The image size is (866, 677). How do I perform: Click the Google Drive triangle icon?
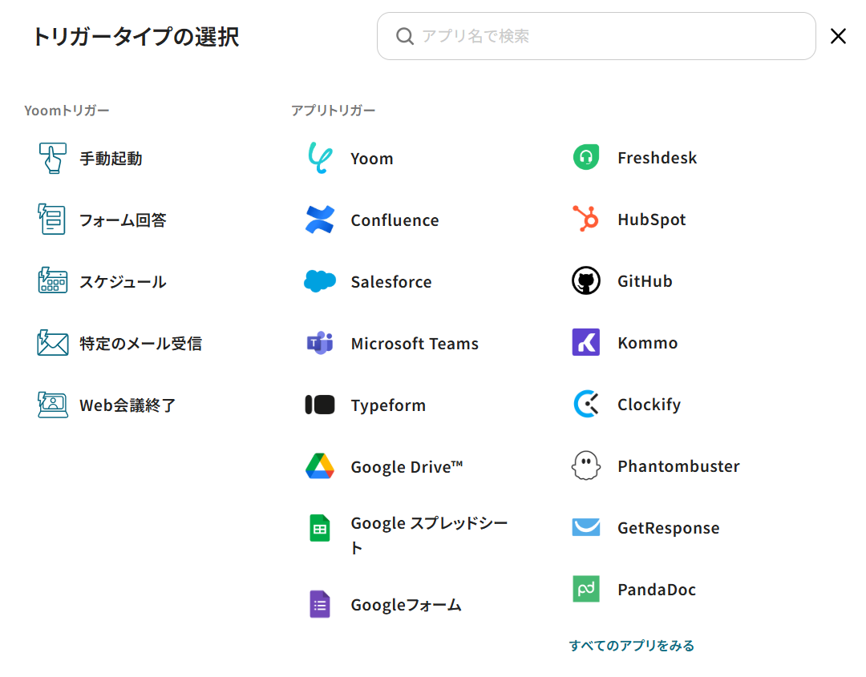[x=320, y=466]
